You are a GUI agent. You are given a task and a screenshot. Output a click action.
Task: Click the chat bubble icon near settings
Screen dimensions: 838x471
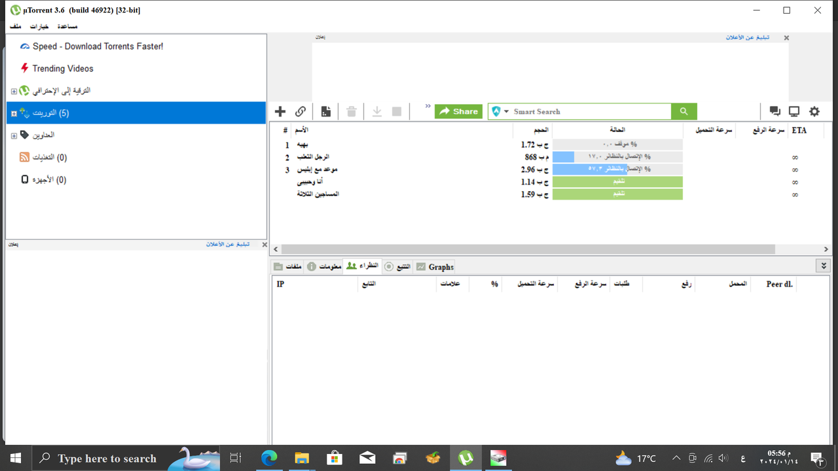coord(775,111)
